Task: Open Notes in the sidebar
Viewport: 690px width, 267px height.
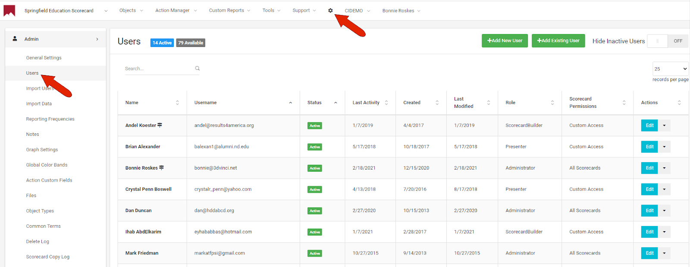Action: 32,134
